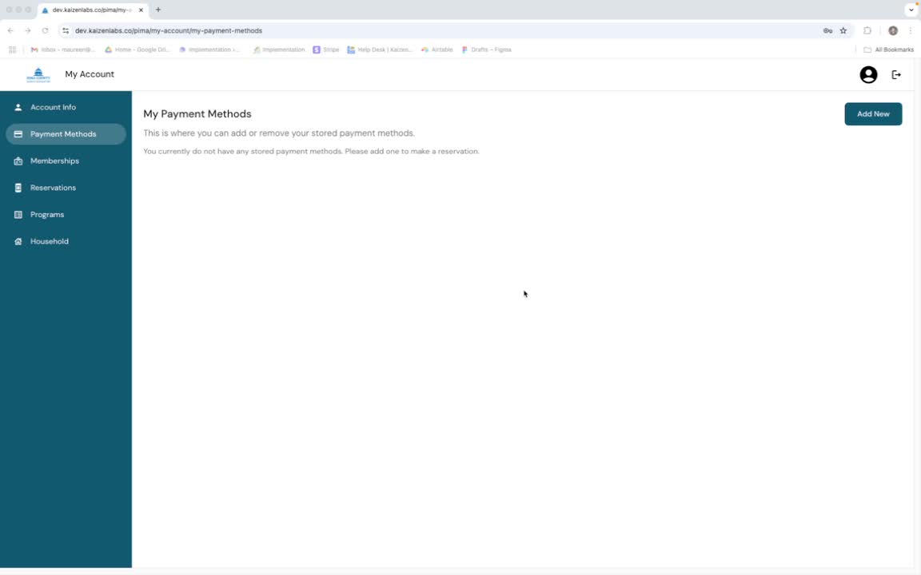
Task: Click the My Payment Methods heading
Action: [x=197, y=114]
